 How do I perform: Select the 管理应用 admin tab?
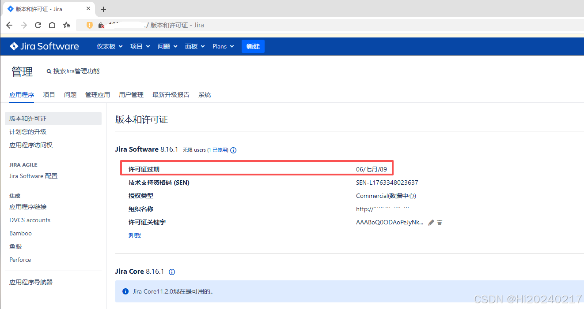pyautogui.click(x=98, y=95)
